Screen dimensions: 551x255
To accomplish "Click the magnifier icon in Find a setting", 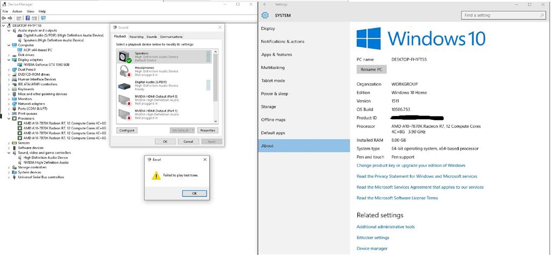I will pos(542,16).
